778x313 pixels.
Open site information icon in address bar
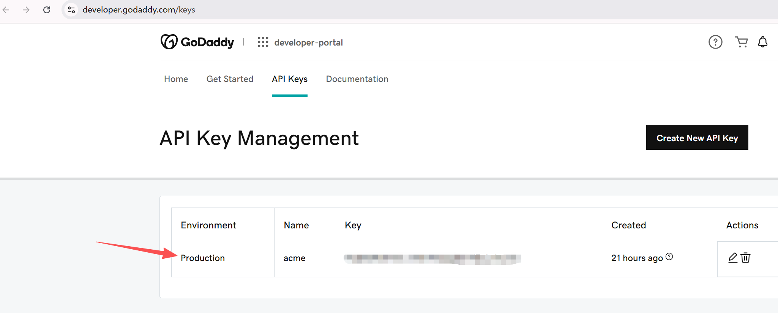click(x=71, y=10)
